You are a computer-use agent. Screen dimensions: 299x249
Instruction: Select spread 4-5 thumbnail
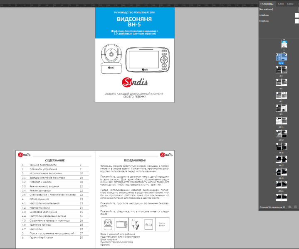281,83
